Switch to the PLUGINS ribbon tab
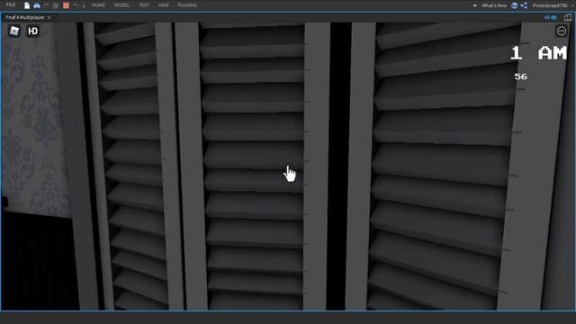The image size is (576, 324). click(187, 5)
